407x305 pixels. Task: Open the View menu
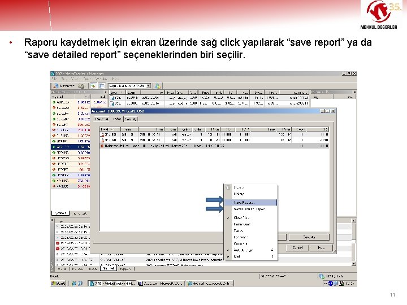pos(75,79)
